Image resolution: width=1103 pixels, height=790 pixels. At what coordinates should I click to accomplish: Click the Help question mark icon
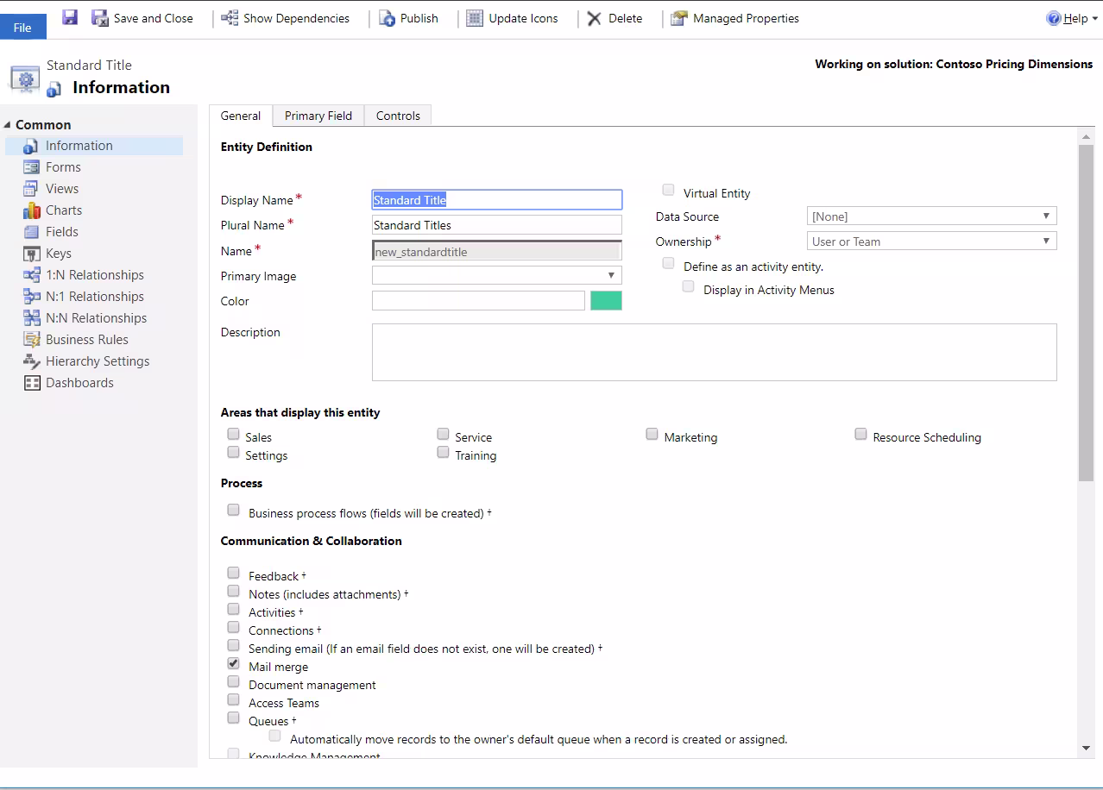pos(1053,18)
